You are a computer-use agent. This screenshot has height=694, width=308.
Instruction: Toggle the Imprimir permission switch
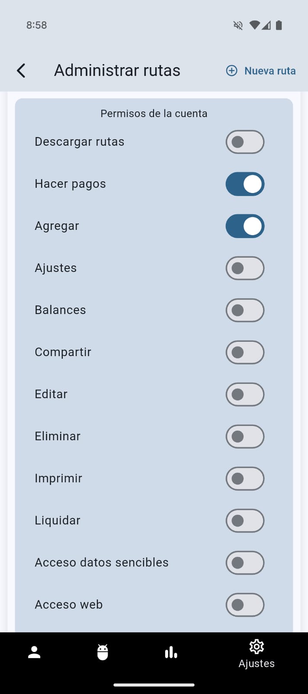tap(245, 478)
